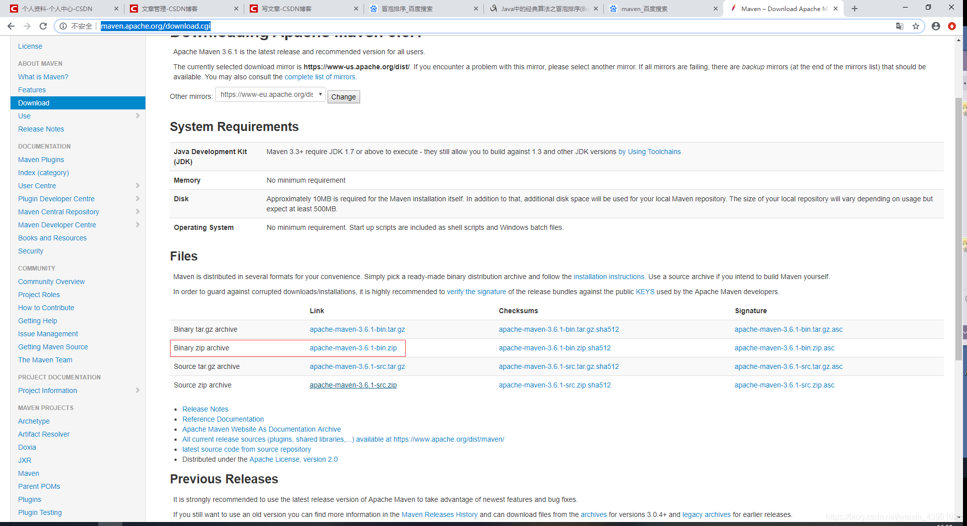Open the KEYS link
This screenshot has height=526, width=967.
(x=645, y=292)
